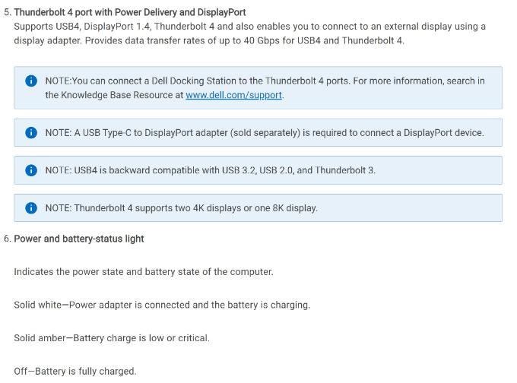Click info icon next to DisplayPort adapter note
This screenshot has height=383, width=517.
(31, 133)
